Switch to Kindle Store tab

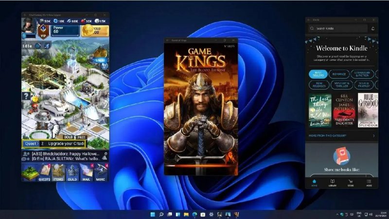(351, 183)
